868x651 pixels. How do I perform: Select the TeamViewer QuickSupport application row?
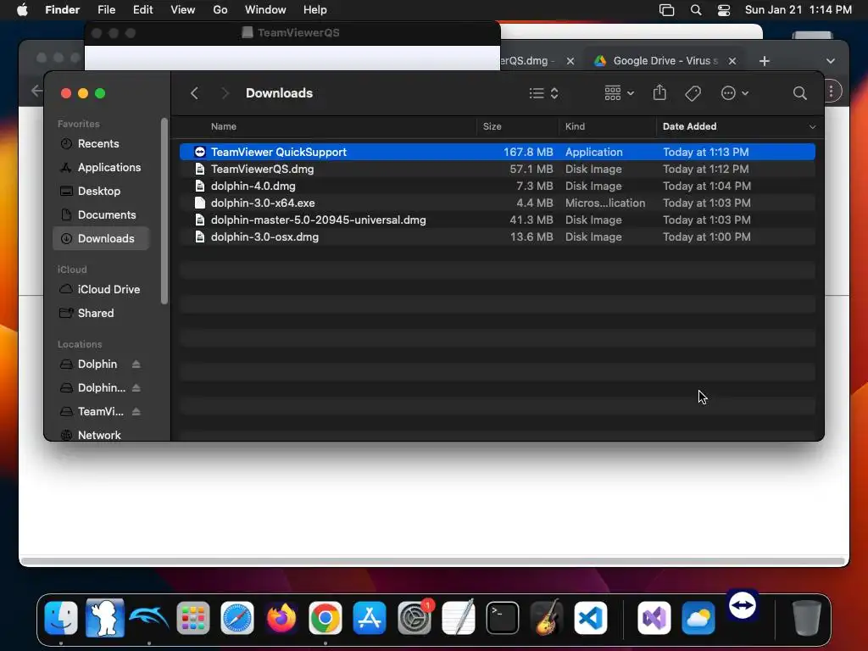click(497, 152)
